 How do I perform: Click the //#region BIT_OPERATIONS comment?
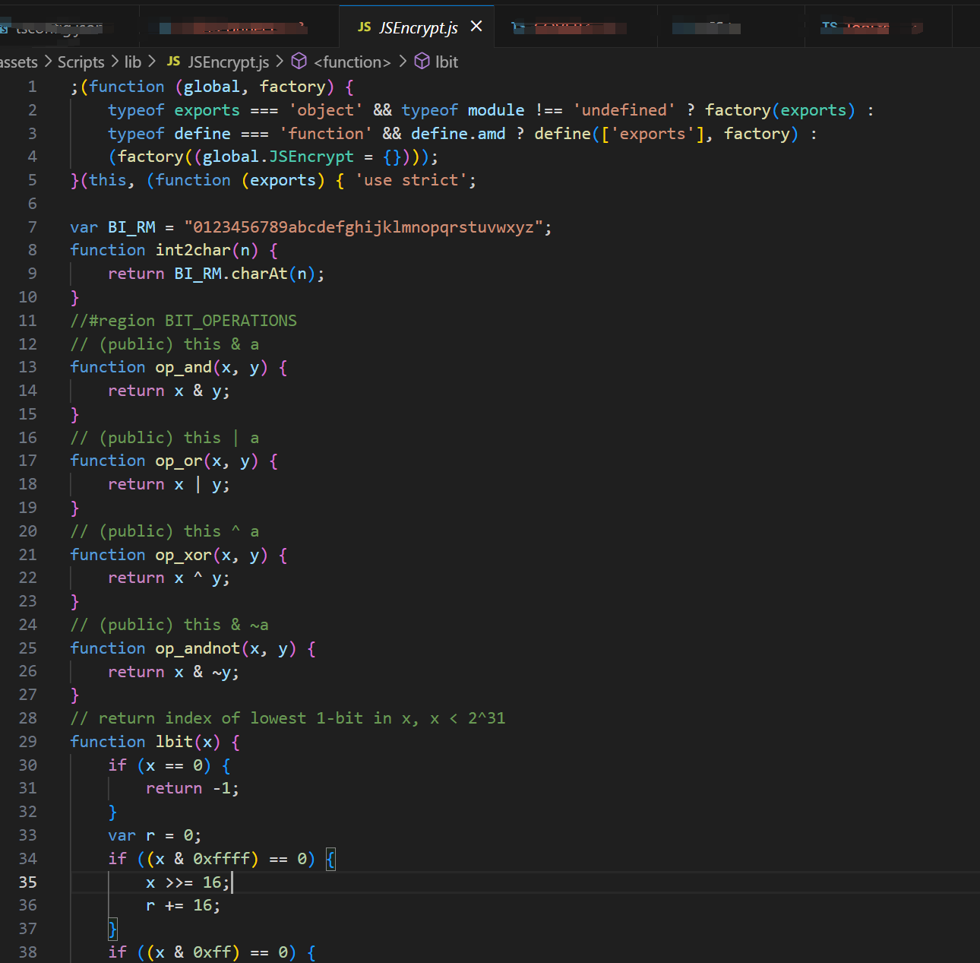click(x=184, y=321)
